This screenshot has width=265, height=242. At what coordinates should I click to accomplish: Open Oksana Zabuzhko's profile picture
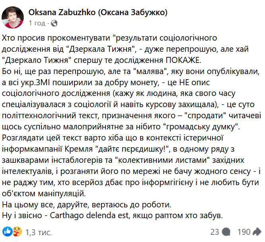[12, 18]
